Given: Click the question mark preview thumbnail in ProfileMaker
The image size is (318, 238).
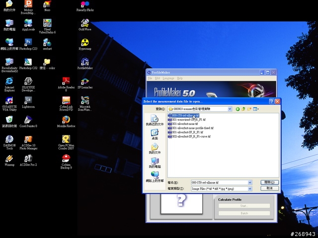Looking at the screenshot, I should point(181,203).
